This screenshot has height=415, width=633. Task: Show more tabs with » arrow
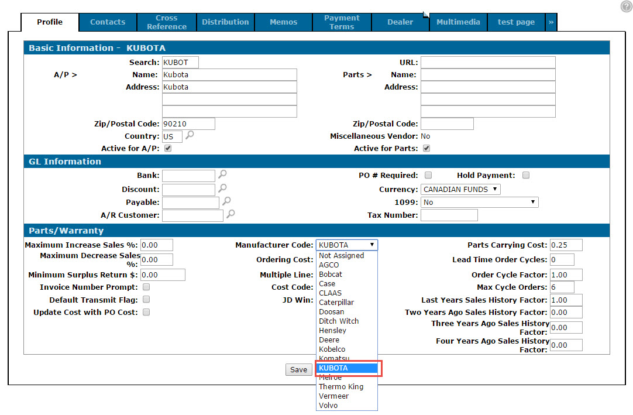click(x=551, y=22)
